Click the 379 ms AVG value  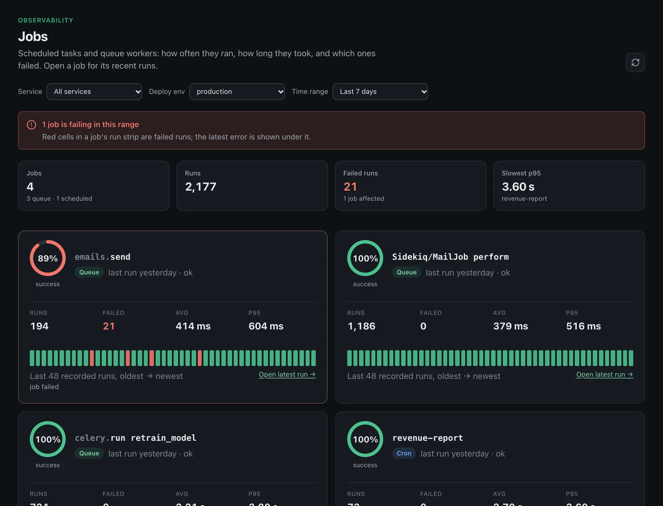click(511, 326)
